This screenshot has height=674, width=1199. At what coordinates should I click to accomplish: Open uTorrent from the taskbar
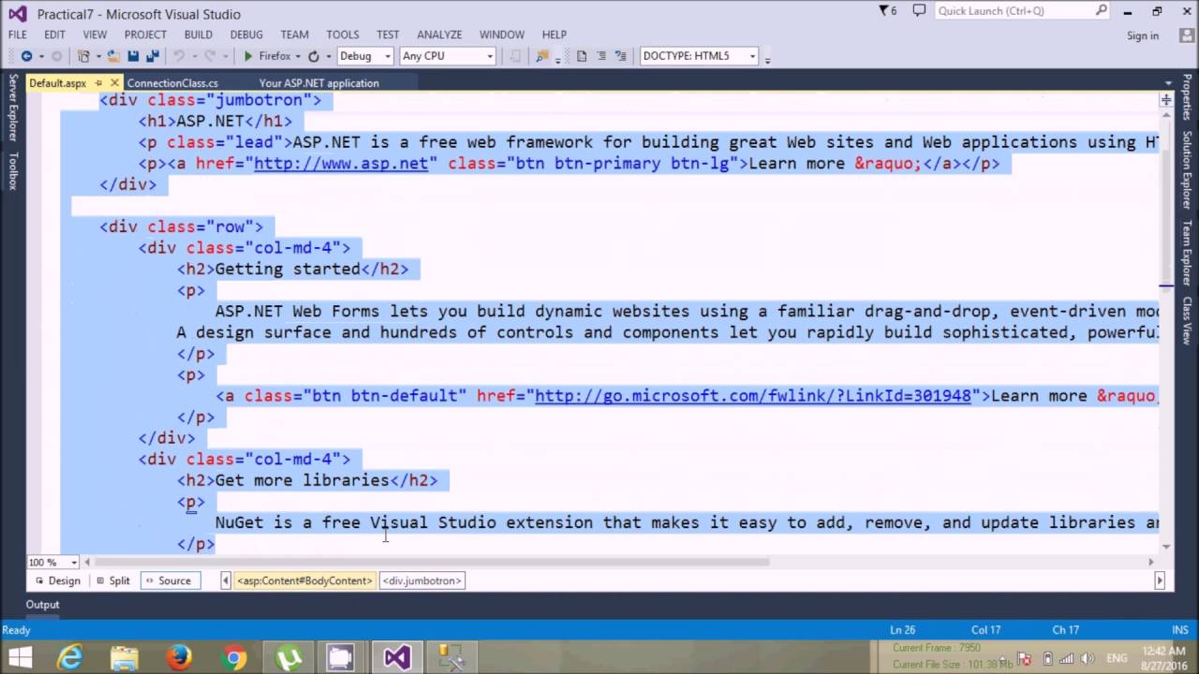click(x=289, y=658)
